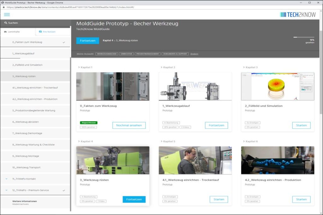The width and height of the screenshot is (323, 215).
Task: Click the DOKUMENTE & SUPPORT selection tag
Action: [x=175, y=54]
